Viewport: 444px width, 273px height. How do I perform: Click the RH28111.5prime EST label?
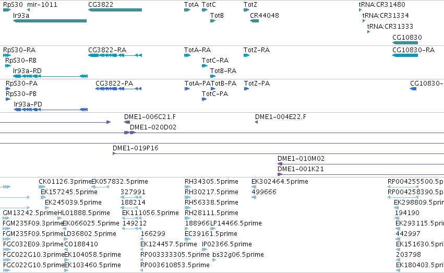pyautogui.click(x=211, y=213)
